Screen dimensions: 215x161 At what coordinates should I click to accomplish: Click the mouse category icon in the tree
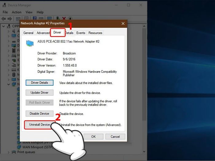[14, 75]
